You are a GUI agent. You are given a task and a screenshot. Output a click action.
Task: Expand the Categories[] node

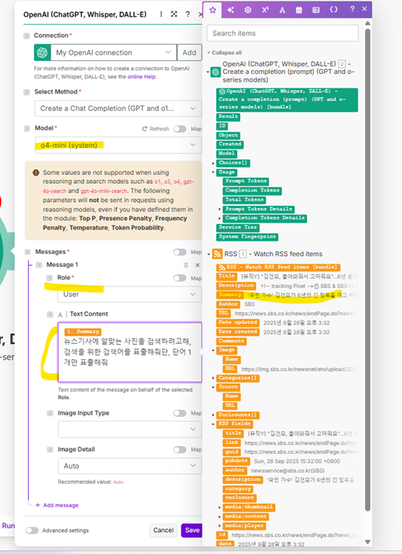click(213, 378)
